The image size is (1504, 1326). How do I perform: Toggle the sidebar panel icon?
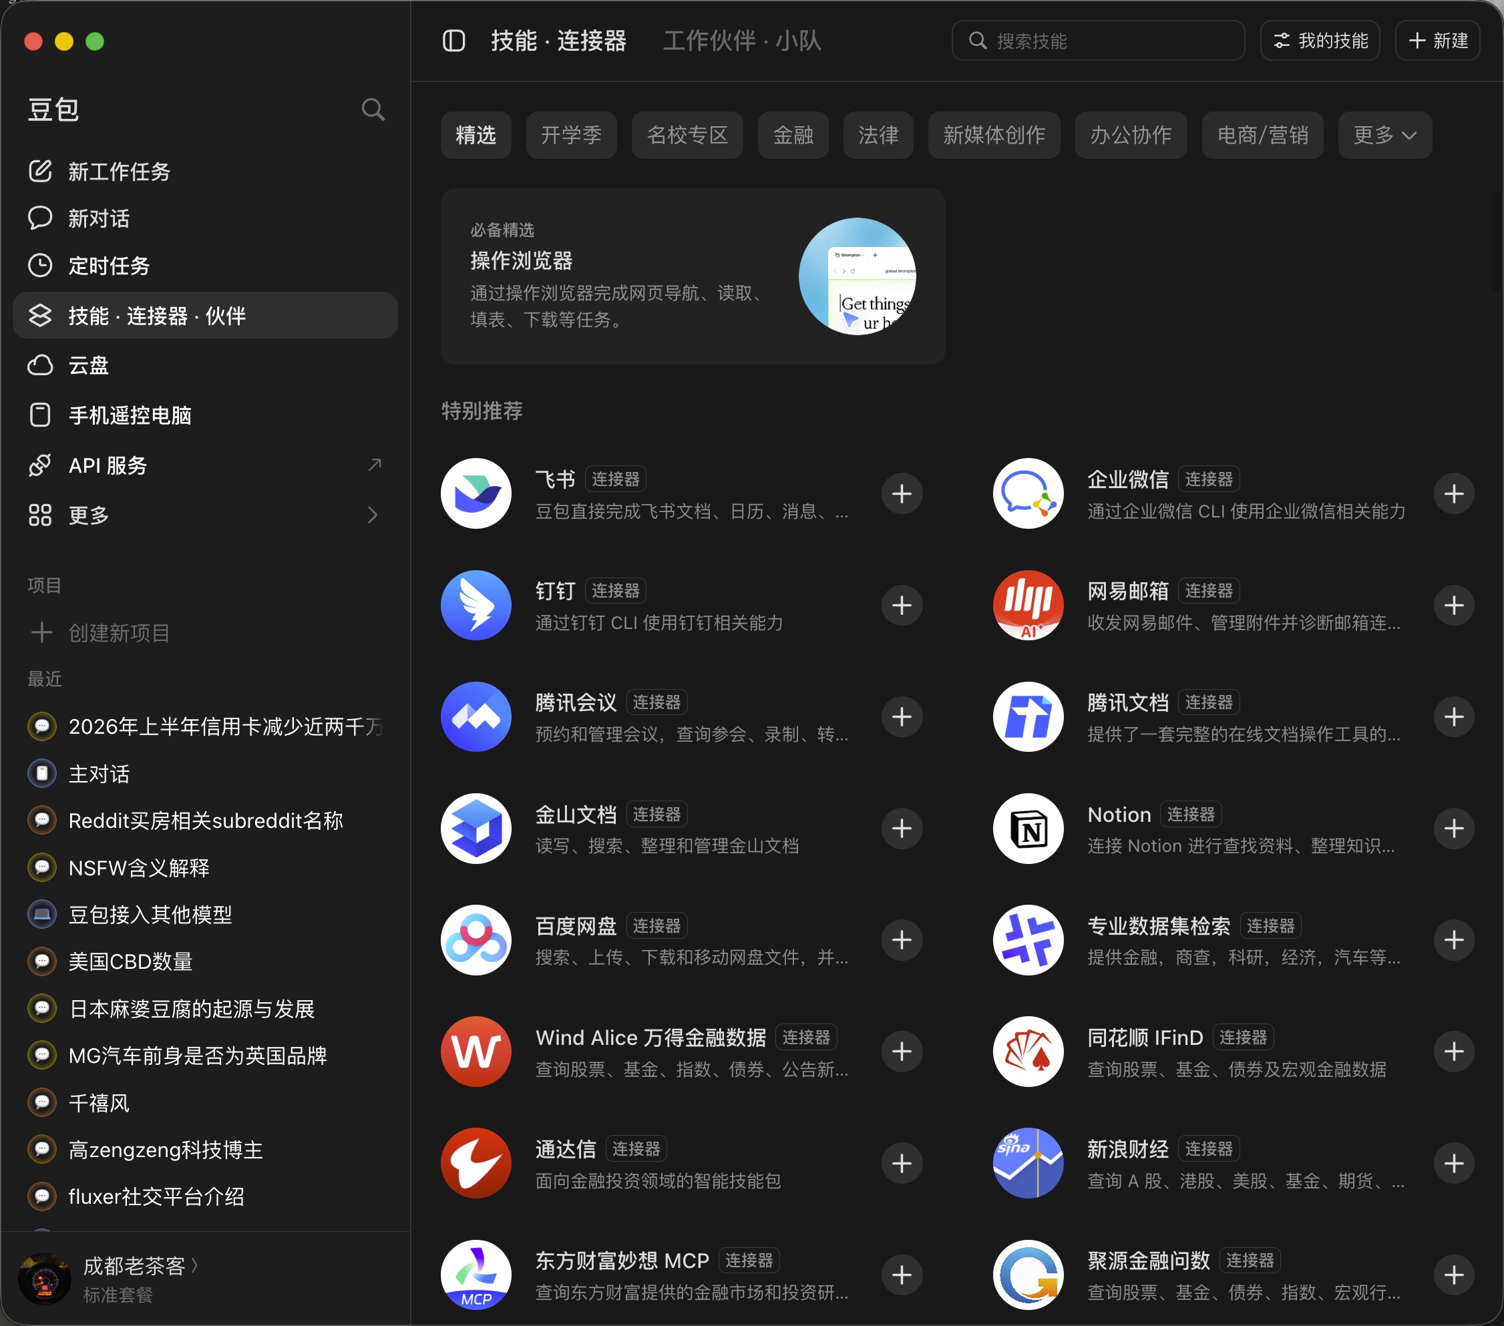click(x=453, y=41)
